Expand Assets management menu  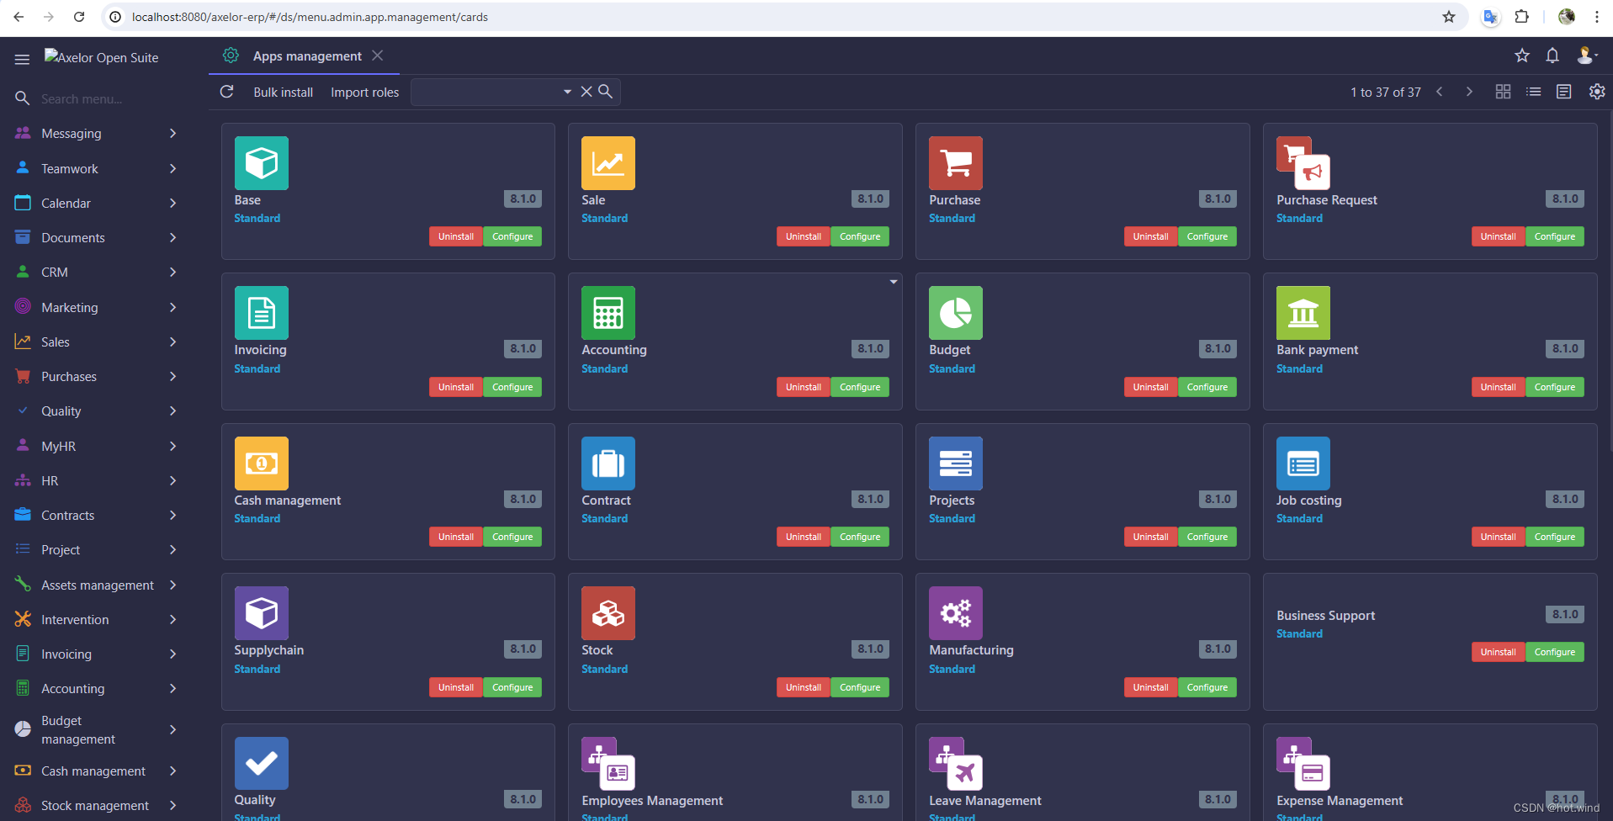coord(173,585)
